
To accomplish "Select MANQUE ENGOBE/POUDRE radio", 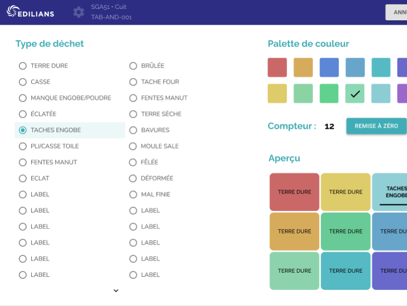I will click(x=65, y=98).
